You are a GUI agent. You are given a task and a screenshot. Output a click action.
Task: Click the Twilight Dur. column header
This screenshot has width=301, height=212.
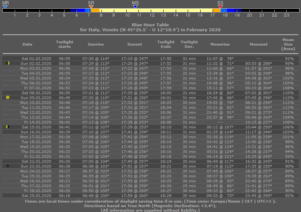coord(189,44)
